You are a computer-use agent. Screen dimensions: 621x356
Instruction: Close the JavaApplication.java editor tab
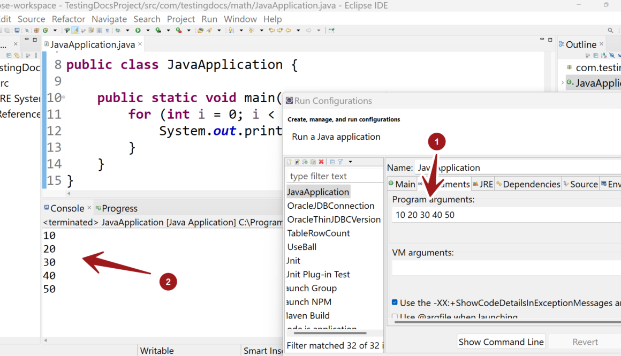(x=141, y=44)
